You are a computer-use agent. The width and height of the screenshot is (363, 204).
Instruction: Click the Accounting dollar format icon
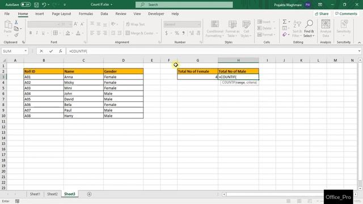point(166,33)
